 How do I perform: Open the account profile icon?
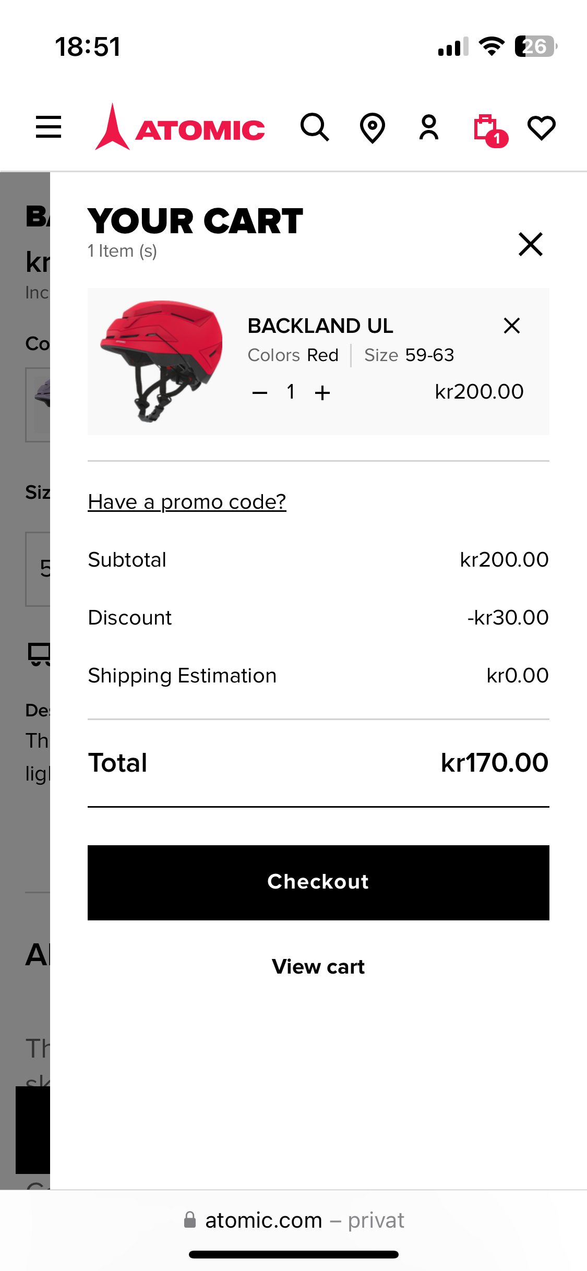(x=429, y=128)
